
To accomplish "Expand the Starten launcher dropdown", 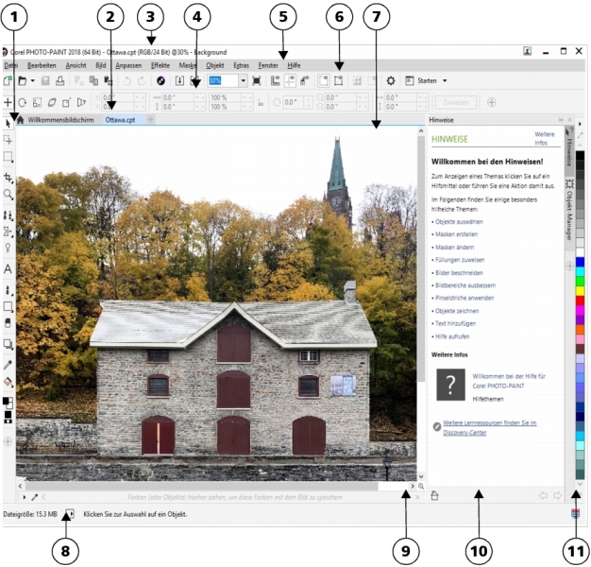I will pyautogui.click(x=445, y=81).
